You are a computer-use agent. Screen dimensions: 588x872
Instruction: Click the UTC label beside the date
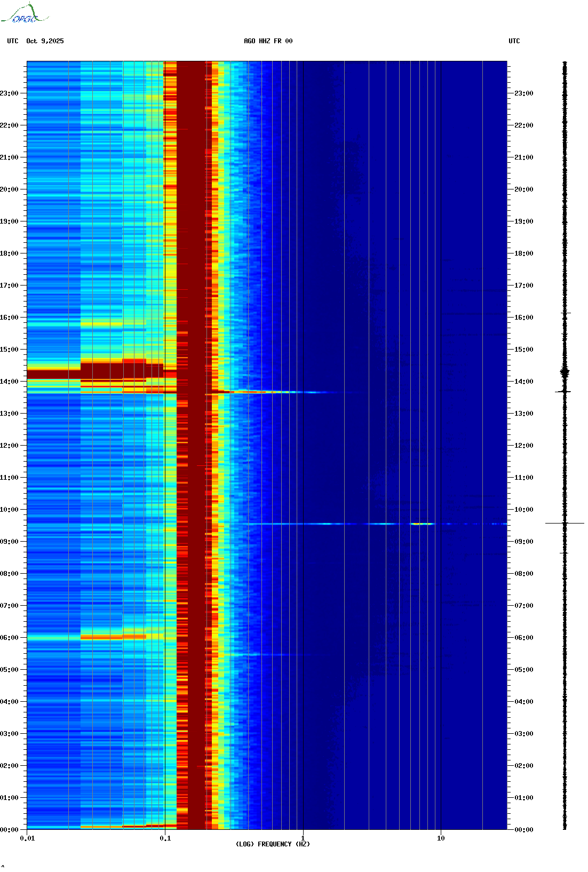click(x=13, y=41)
